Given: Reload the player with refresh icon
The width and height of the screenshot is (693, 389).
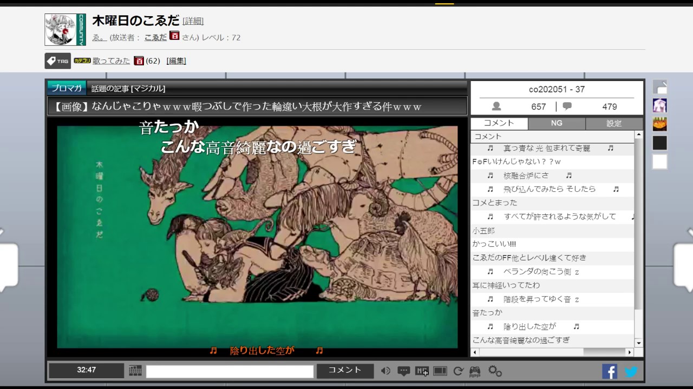Looking at the screenshot, I should (458, 371).
